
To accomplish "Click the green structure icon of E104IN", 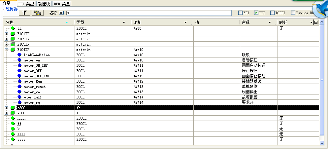I will 13,50.
